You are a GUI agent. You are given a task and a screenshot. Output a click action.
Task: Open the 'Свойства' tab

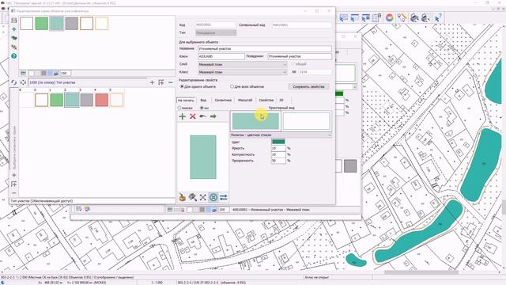click(266, 101)
